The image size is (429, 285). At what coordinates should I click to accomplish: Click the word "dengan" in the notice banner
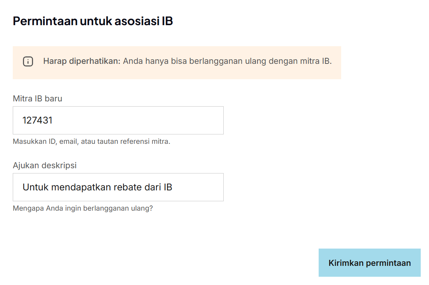tap(281, 61)
